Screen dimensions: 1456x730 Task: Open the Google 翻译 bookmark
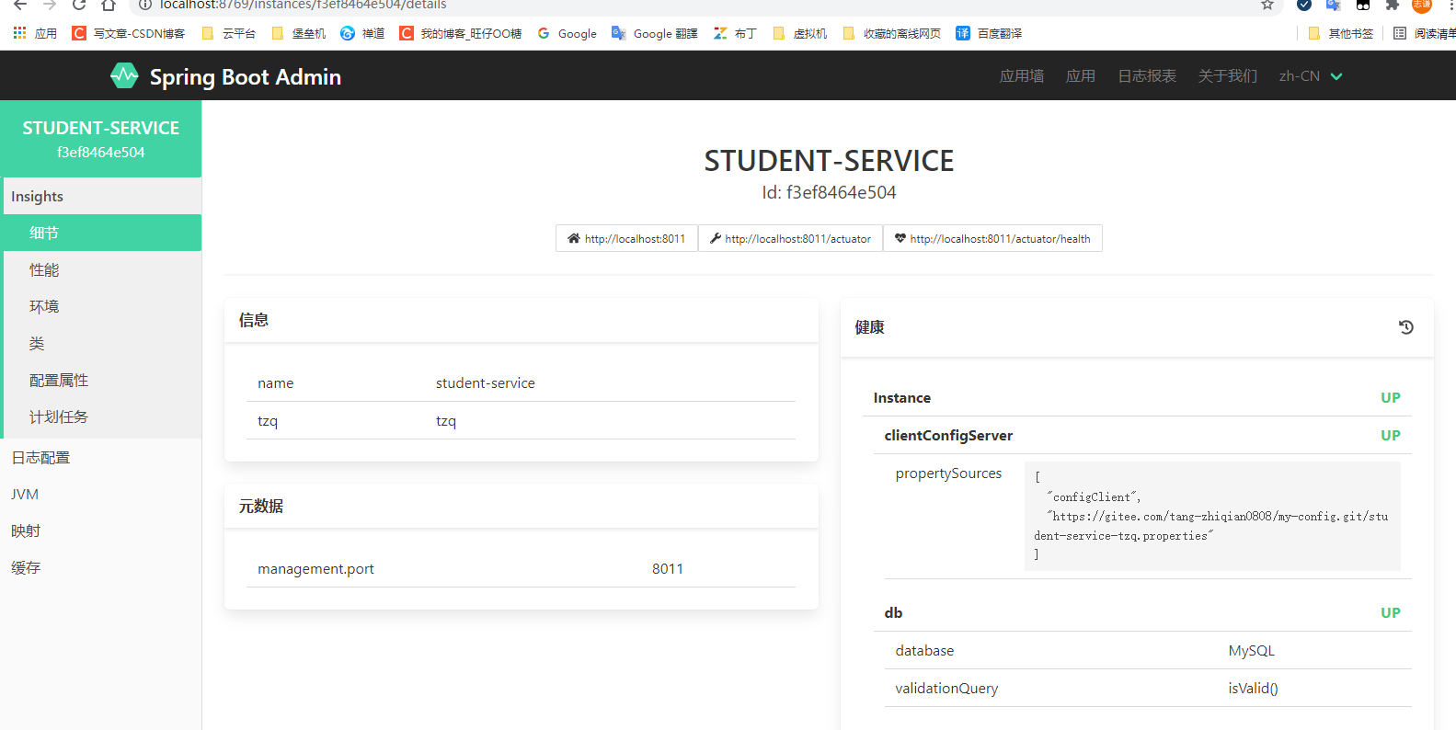point(655,33)
